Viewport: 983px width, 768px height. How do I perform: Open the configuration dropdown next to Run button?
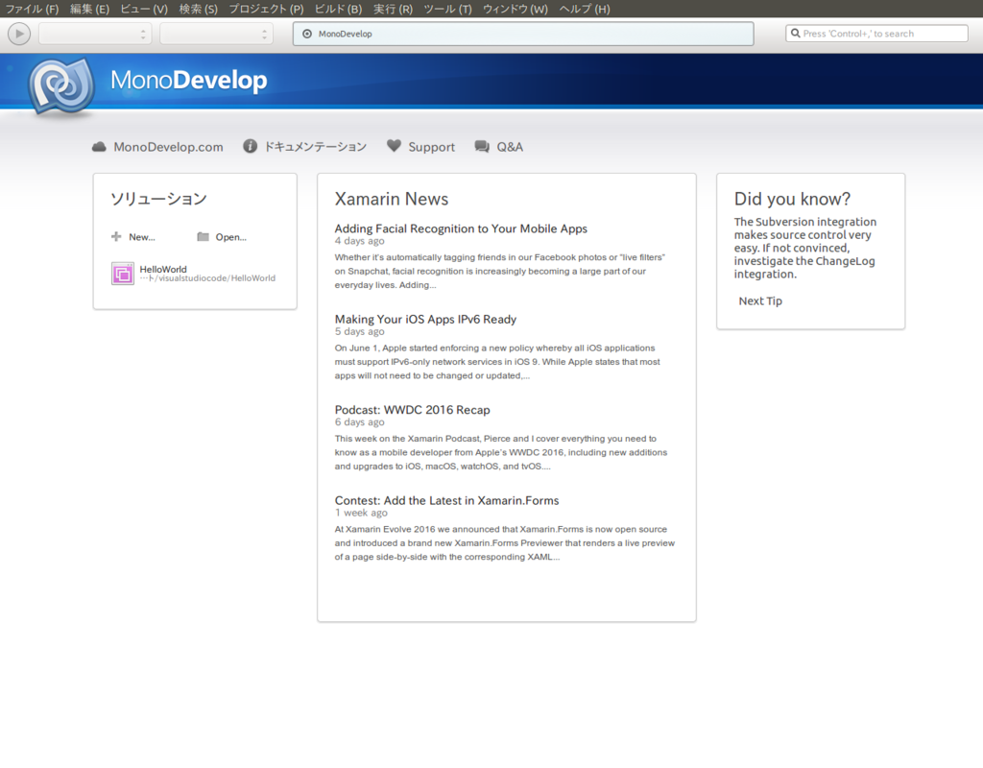click(x=95, y=34)
